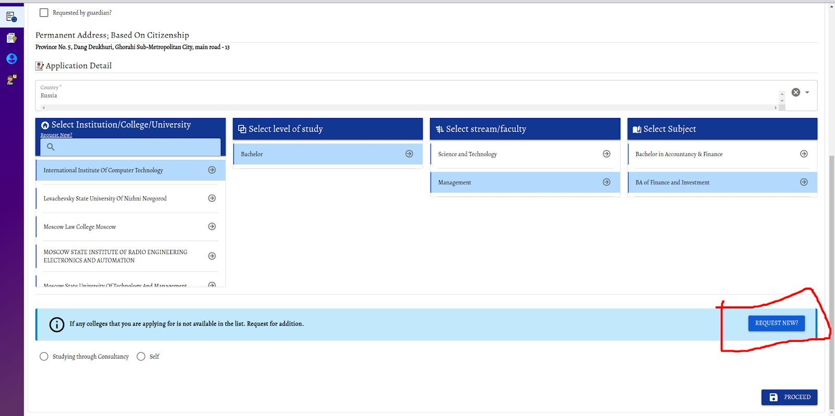Choose the Self radio option
This screenshot has height=416, width=835.
(141, 356)
